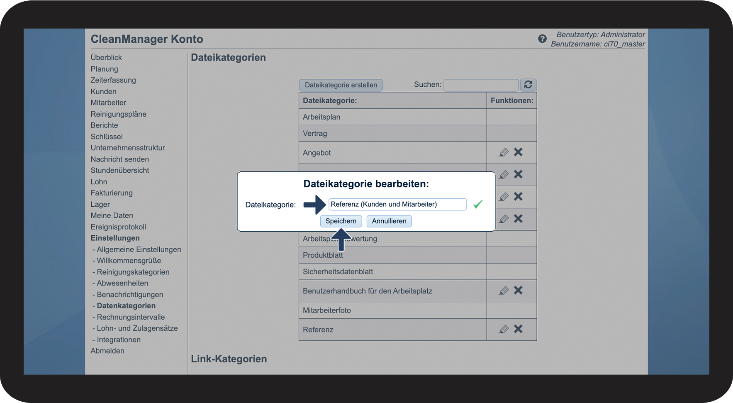Image resolution: width=733 pixels, height=403 pixels.
Task: Open Unternehmensstruktur menu entry
Action: pos(128,148)
